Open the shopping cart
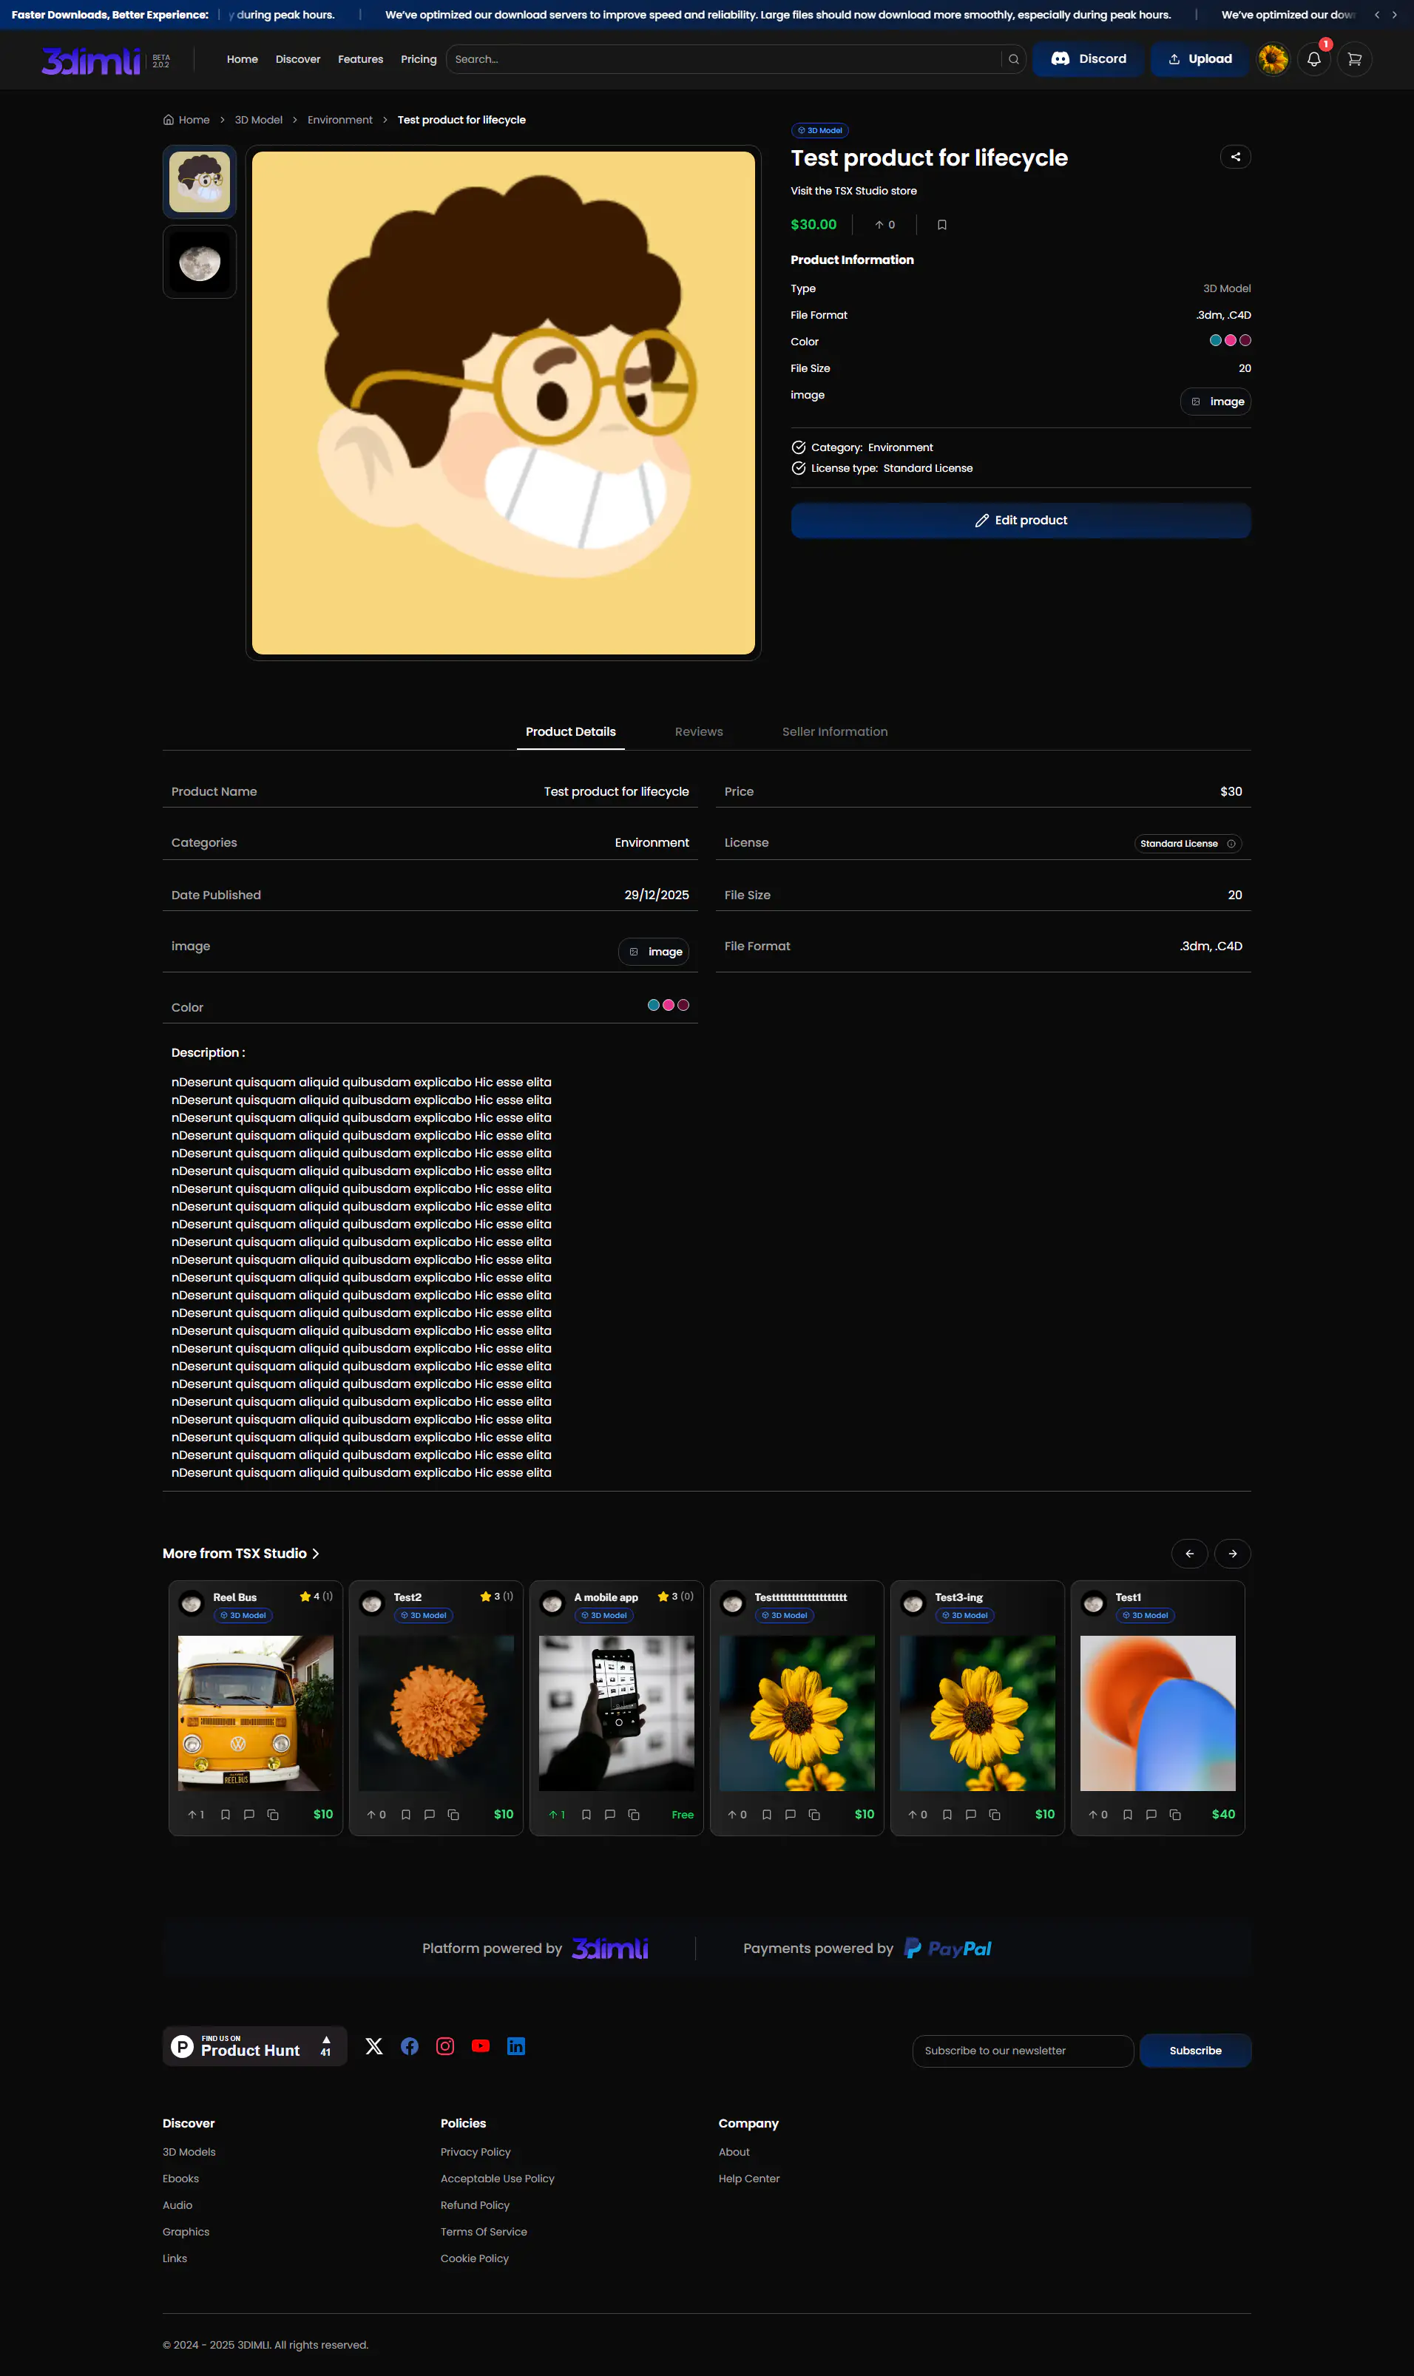Image resolution: width=1414 pixels, height=2376 pixels. tap(1354, 59)
